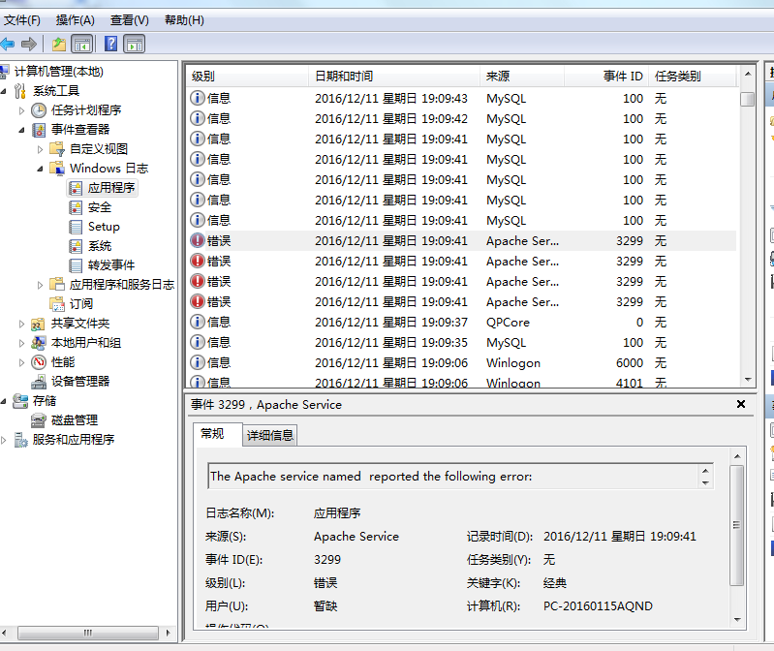Sort by the 级别 column header
Screen dimensions: 774x651
pyautogui.click(x=248, y=77)
